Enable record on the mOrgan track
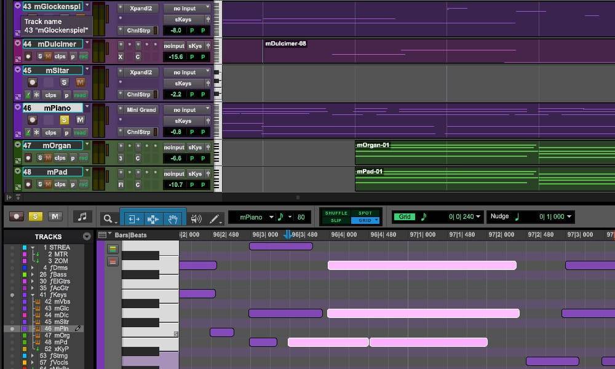615x369 pixels. [x=28, y=158]
